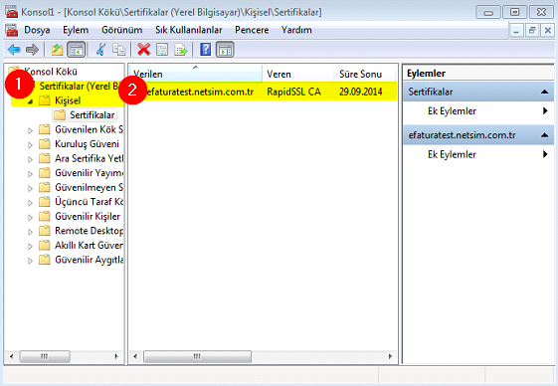Select Üçüncü Taraf Kök folder
The width and height of the screenshot is (558, 386).
tap(81, 202)
